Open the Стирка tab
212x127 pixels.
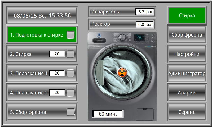187,16
